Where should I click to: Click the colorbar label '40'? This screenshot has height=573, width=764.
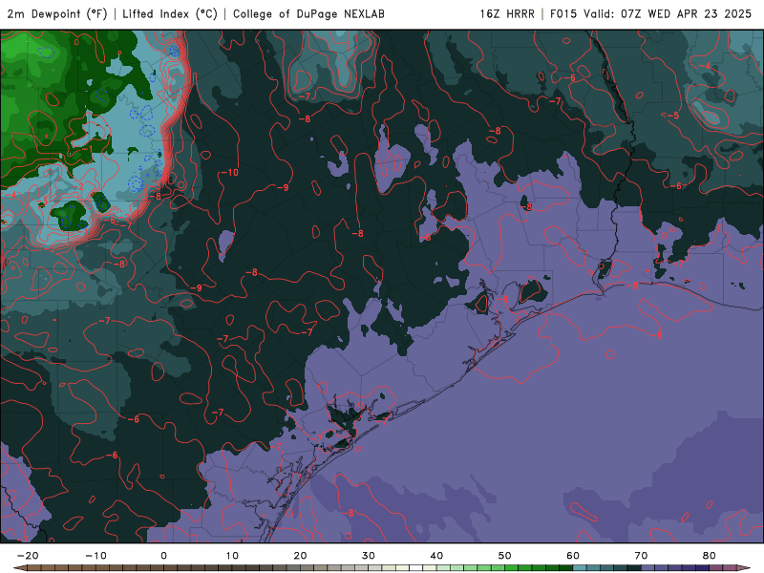point(436,556)
